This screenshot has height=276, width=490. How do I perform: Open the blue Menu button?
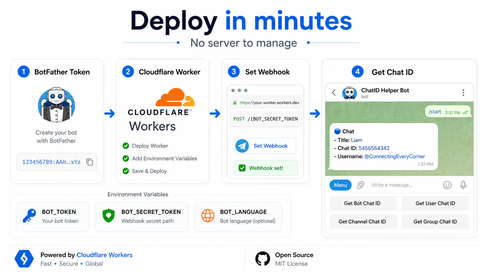(341, 185)
